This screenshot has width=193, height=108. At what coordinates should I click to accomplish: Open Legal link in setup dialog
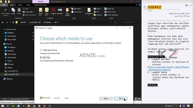(66, 98)
